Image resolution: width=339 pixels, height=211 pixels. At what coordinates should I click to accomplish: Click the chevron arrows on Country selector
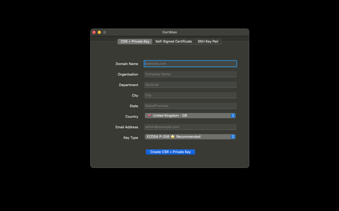(x=233, y=116)
